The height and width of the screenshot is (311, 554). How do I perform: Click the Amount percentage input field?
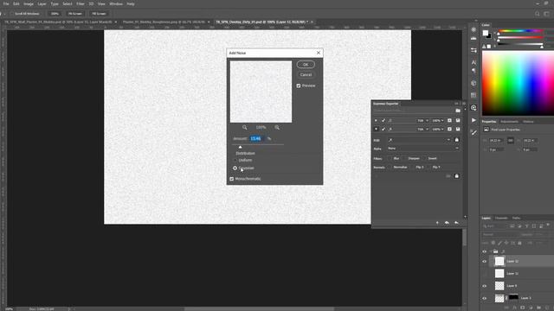(x=257, y=138)
